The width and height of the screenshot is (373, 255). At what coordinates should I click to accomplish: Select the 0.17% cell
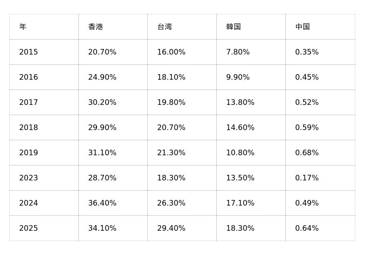pos(320,178)
